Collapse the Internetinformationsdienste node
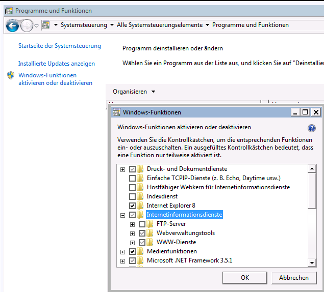The width and height of the screenshot is (324, 292). 122,215
